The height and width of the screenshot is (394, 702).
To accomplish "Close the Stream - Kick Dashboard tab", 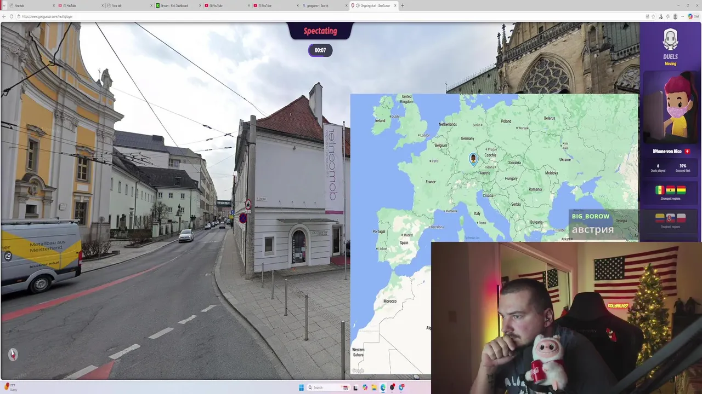I will (x=200, y=5).
